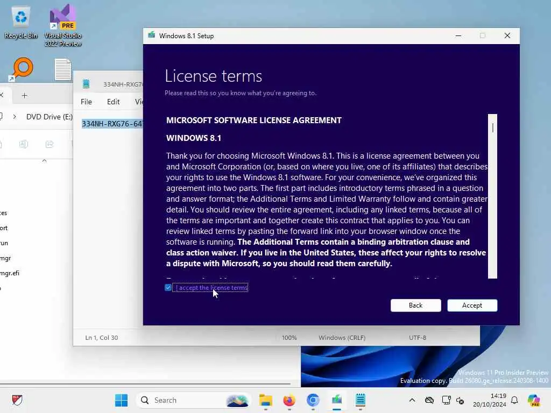Screen dimensions: 551x413
Task: Click the Back button in Setup
Action: 415,305
